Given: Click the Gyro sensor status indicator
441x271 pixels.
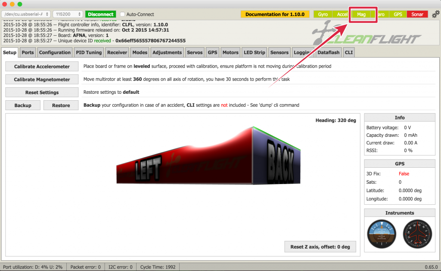Looking at the screenshot, I should point(323,14).
